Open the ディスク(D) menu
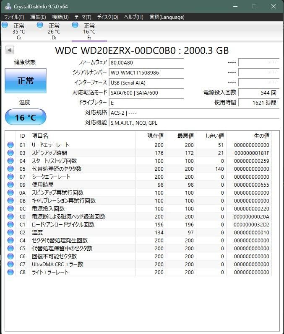The image size is (284, 334). click(108, 17)
